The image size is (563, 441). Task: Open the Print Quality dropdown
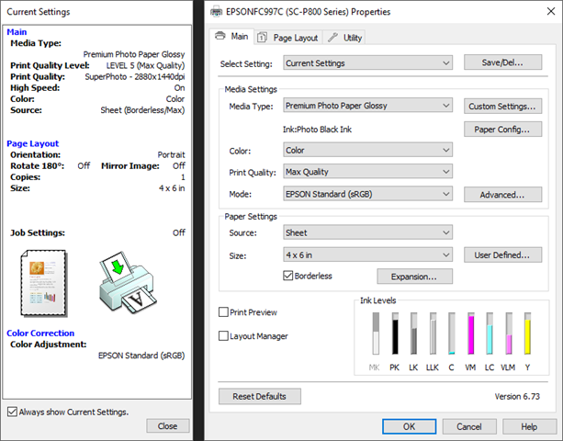[367, 172]
